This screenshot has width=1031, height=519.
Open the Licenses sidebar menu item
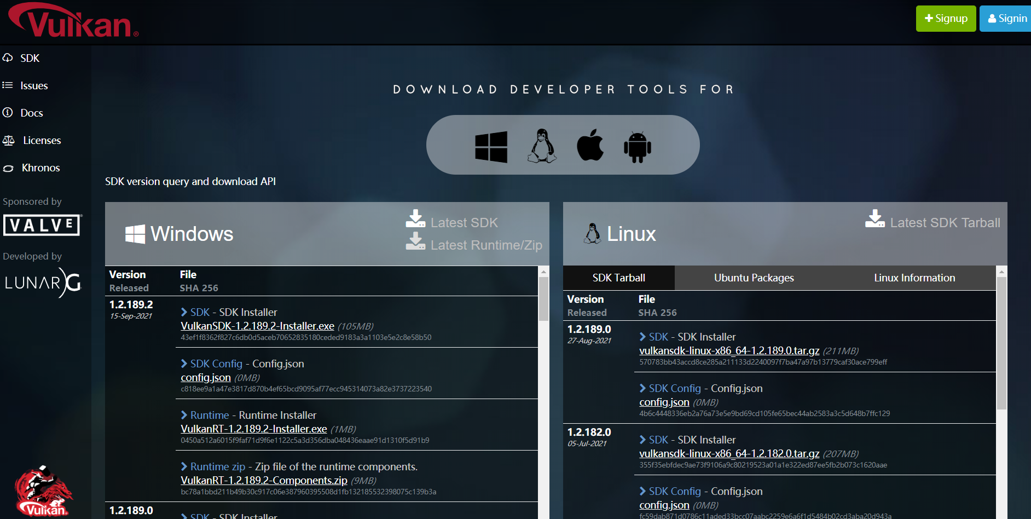pyautogui.click(x=42, y=140)
